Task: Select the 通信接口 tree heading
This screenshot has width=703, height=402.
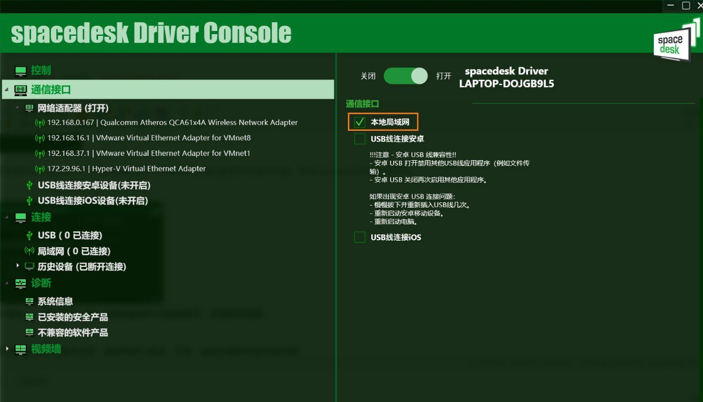Action: click(51, 90)
